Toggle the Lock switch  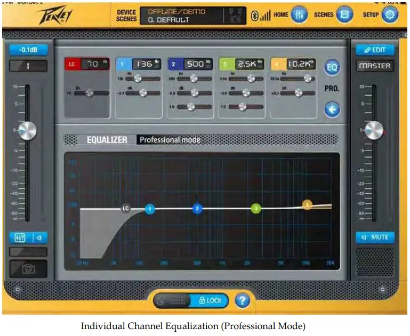point(191,301)
